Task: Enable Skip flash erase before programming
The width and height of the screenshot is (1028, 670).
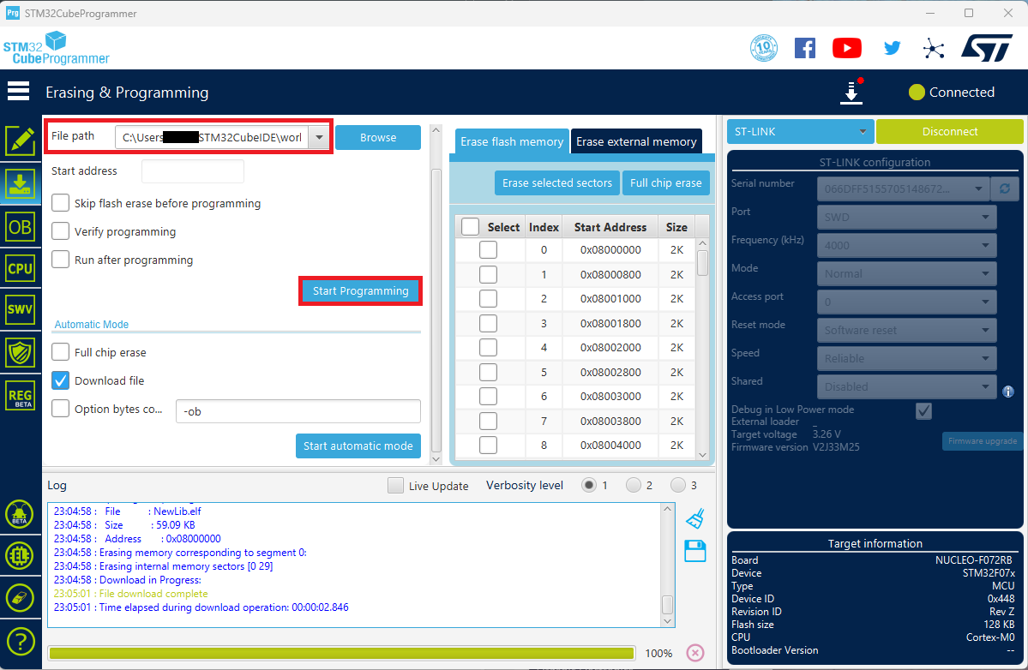Action: (x=60, y=203)
